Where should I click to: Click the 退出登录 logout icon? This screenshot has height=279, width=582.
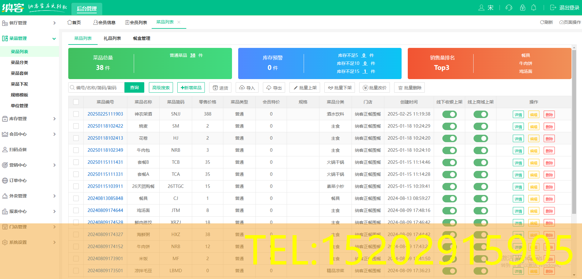coord(553,8)
